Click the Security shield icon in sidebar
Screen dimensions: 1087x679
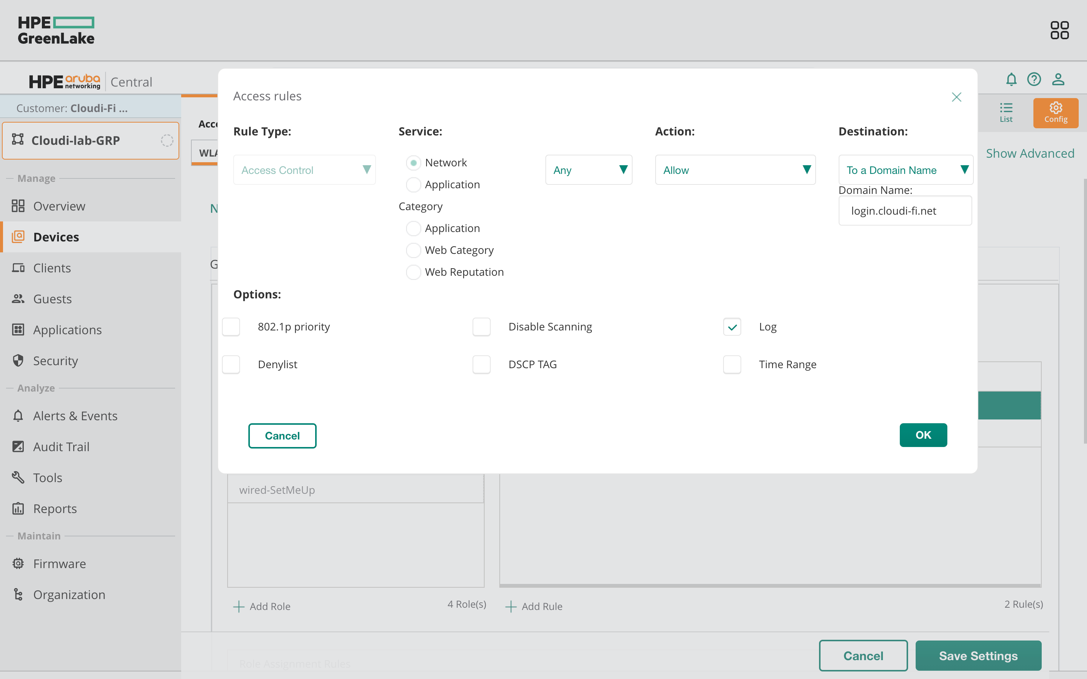[x=18, y=361]
